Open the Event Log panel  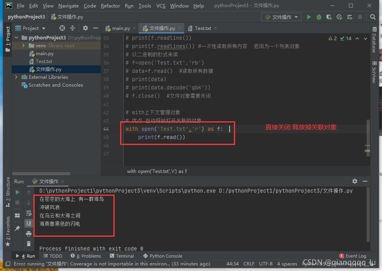coord(352,256)
